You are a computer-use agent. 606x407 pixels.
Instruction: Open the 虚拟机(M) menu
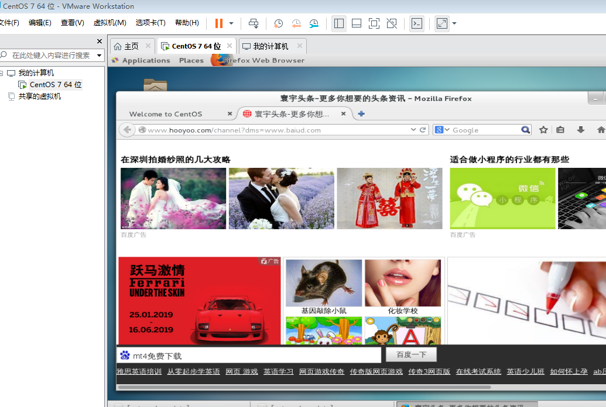coord(109,22)
